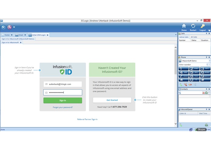Click browser scrollbar up arrow
The width and height of the screenshot is (211, 150).
(x=175, y=47)
